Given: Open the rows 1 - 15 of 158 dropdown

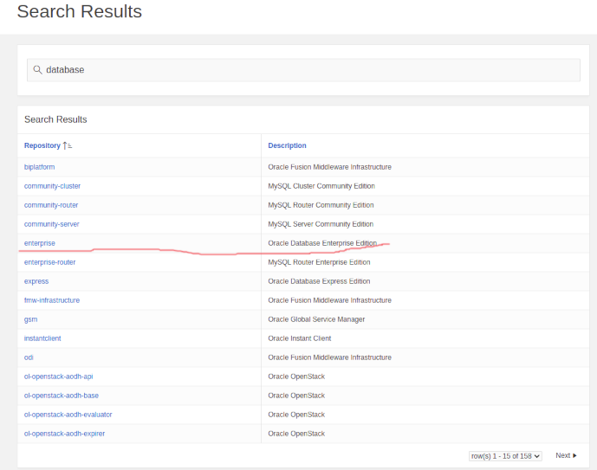Looking at the screenshot, I should tap(505, 456).
